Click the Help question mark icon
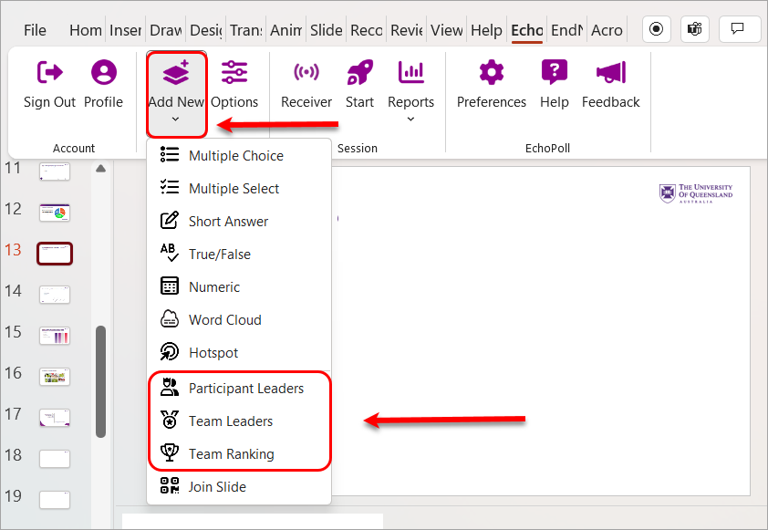Screen dimensions: 768x530 point(554,73)
